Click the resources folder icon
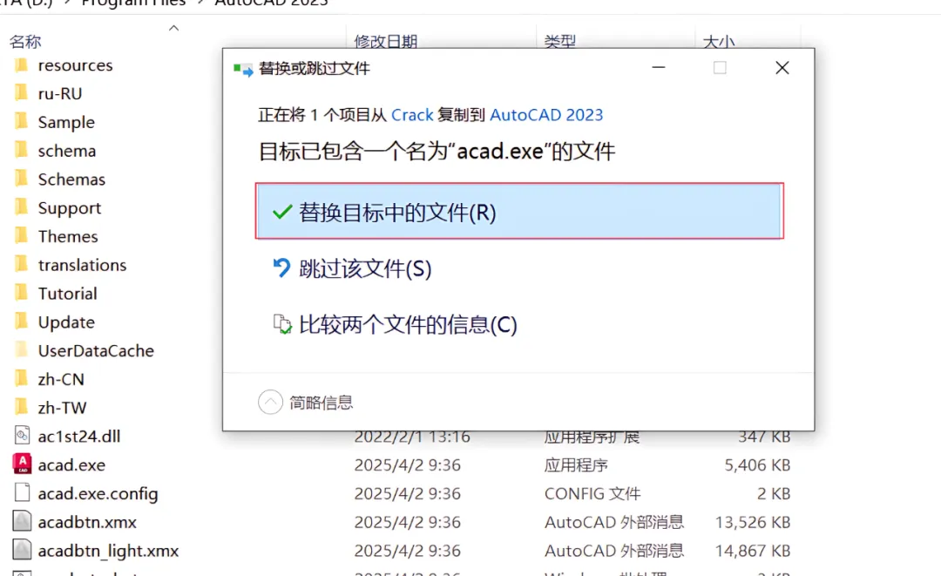Screen dimensions: 941x576 click(x=21, y=64)
